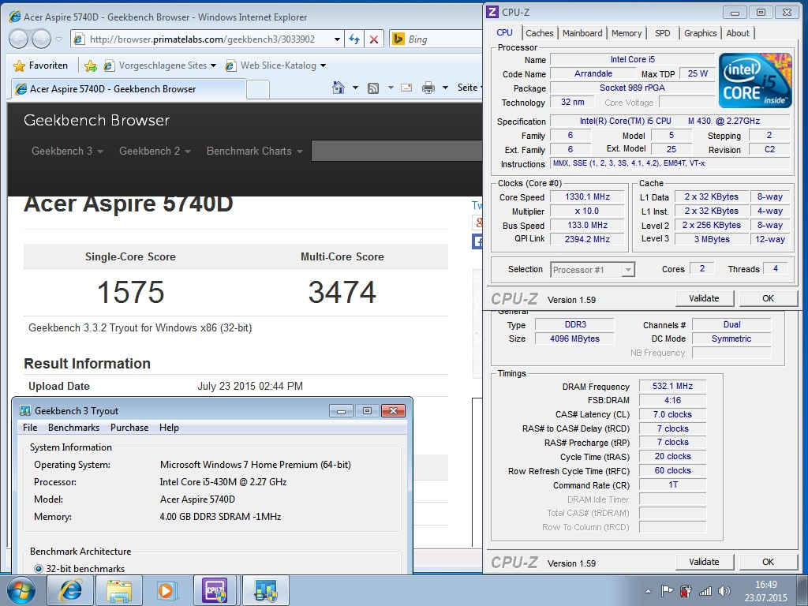Click OK in lower CPU-Z window
Viewport: 808px width, 606px height.
pyautogui.click(x=768, y=562)
